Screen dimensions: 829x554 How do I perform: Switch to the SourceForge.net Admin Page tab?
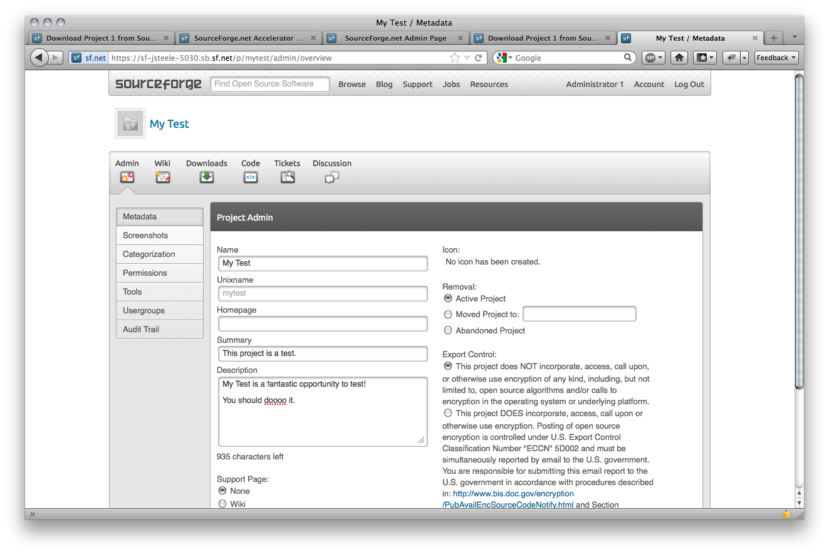(394, 38)
